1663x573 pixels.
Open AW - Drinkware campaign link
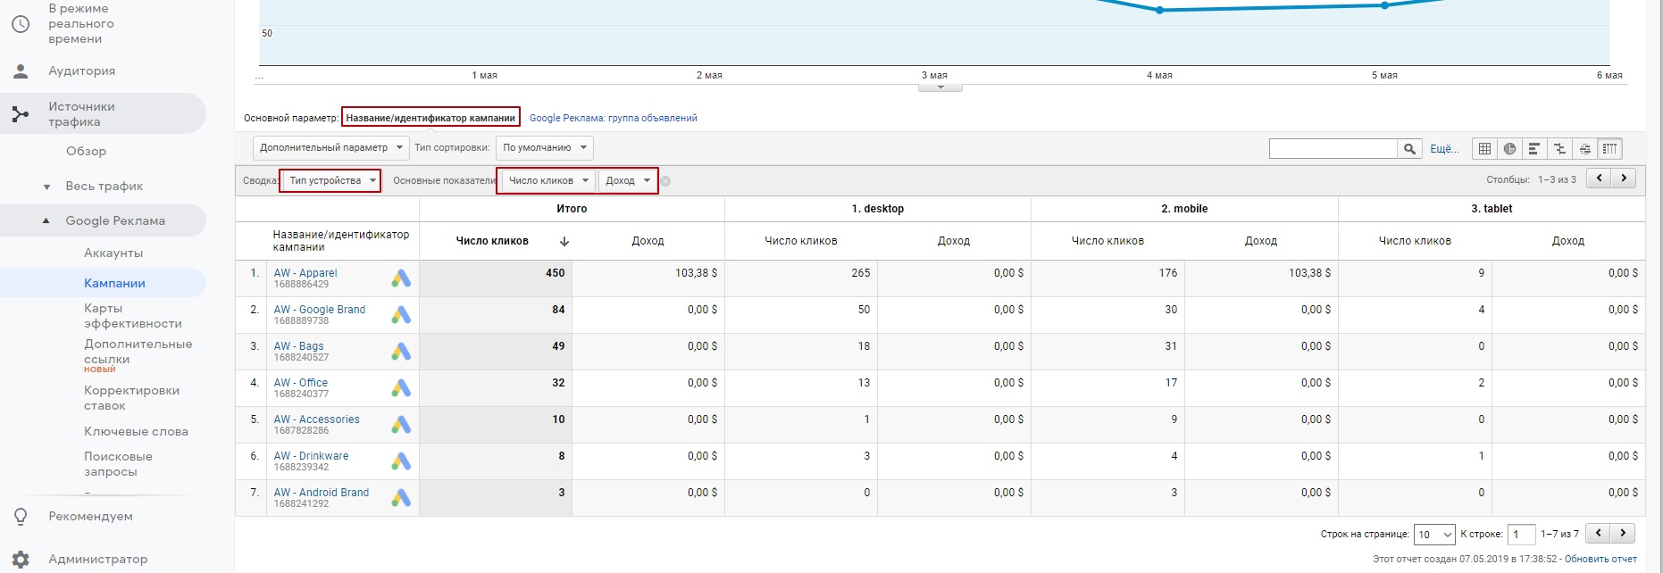click(x=312, y=456)
